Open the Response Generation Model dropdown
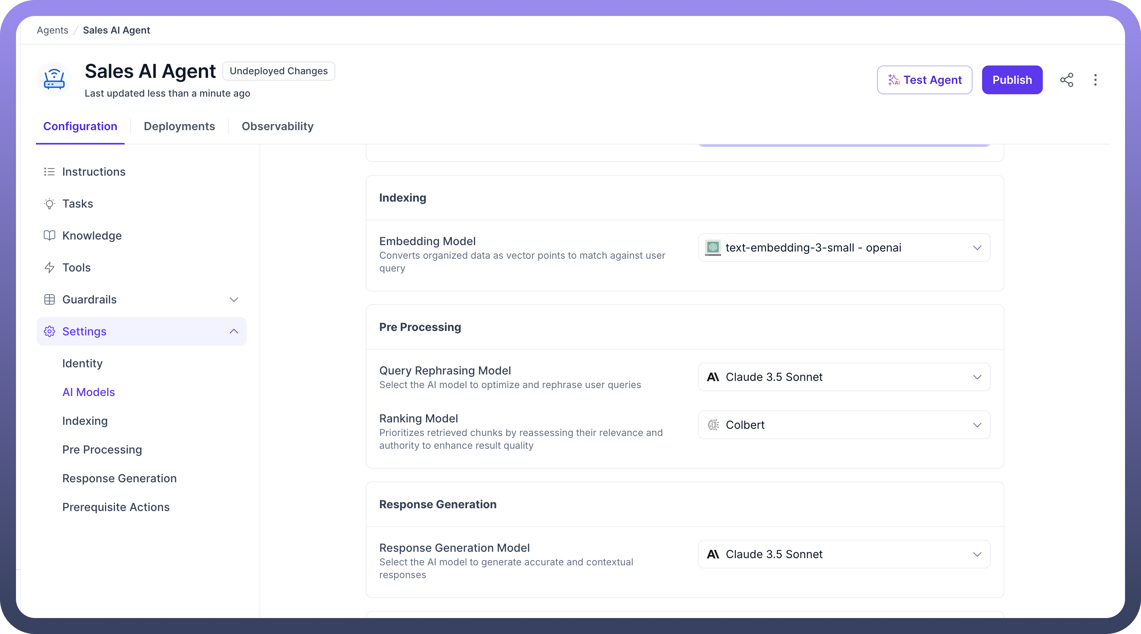1141x634 pixels. [844, 554]
